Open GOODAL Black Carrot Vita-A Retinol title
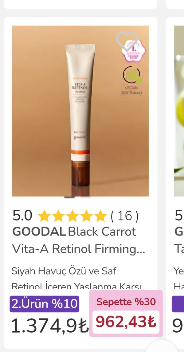 (x=79, y=240)
